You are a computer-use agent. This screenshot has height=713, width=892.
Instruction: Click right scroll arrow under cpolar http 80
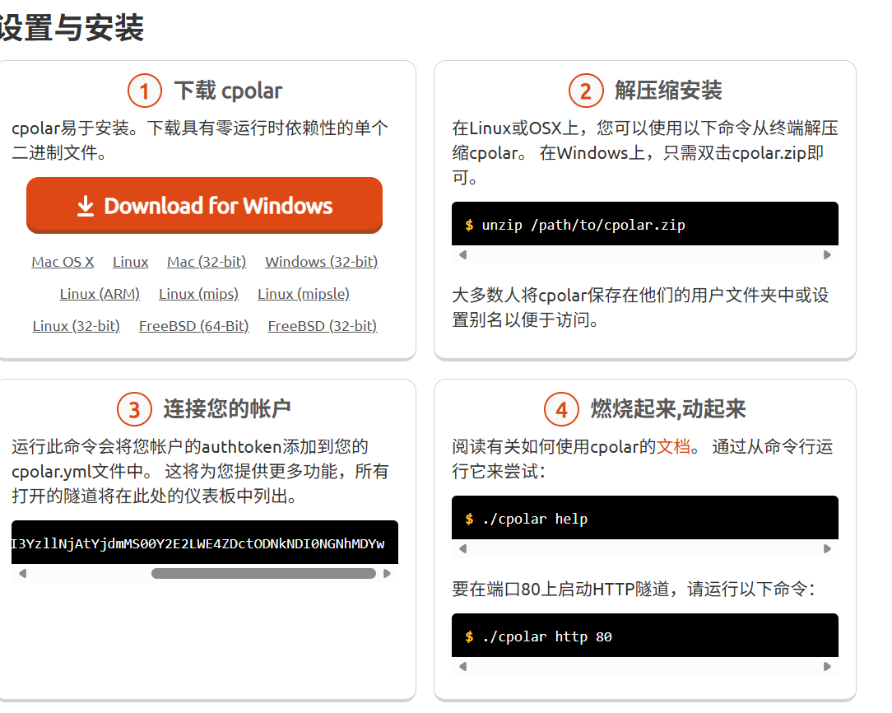click(827, 667)
